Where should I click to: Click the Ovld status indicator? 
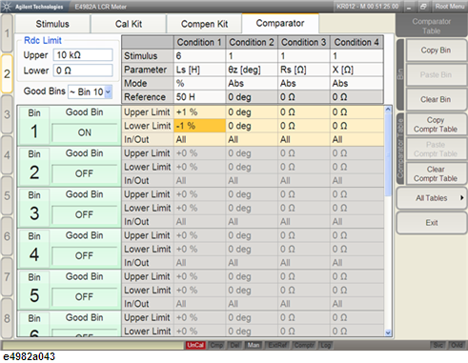click(457, 345)
